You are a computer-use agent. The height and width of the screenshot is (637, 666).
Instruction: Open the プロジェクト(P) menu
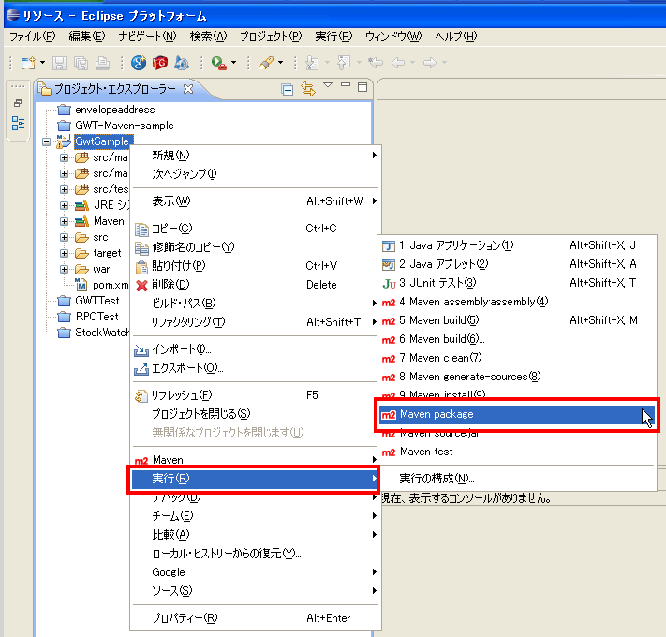click(x=271, y=37)
